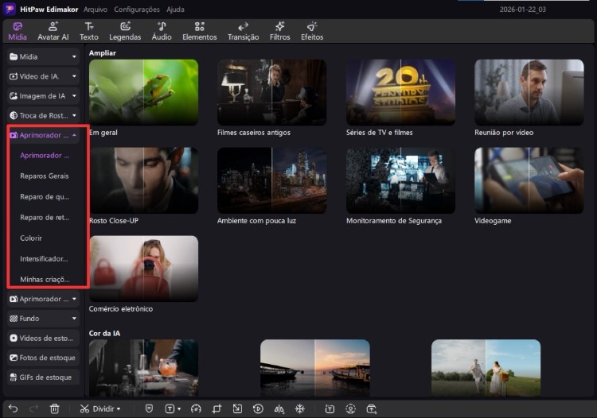Go to the Legendas tab

pos(125,31)
